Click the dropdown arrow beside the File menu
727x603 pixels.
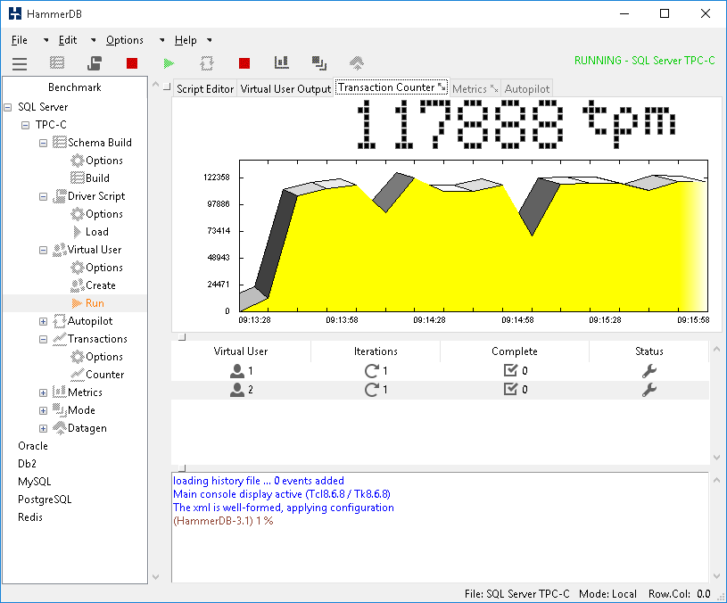45,40
